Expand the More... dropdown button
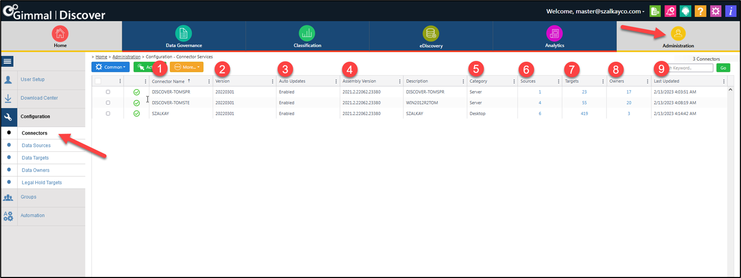This screenshot has height=278, width=741. 186,67
